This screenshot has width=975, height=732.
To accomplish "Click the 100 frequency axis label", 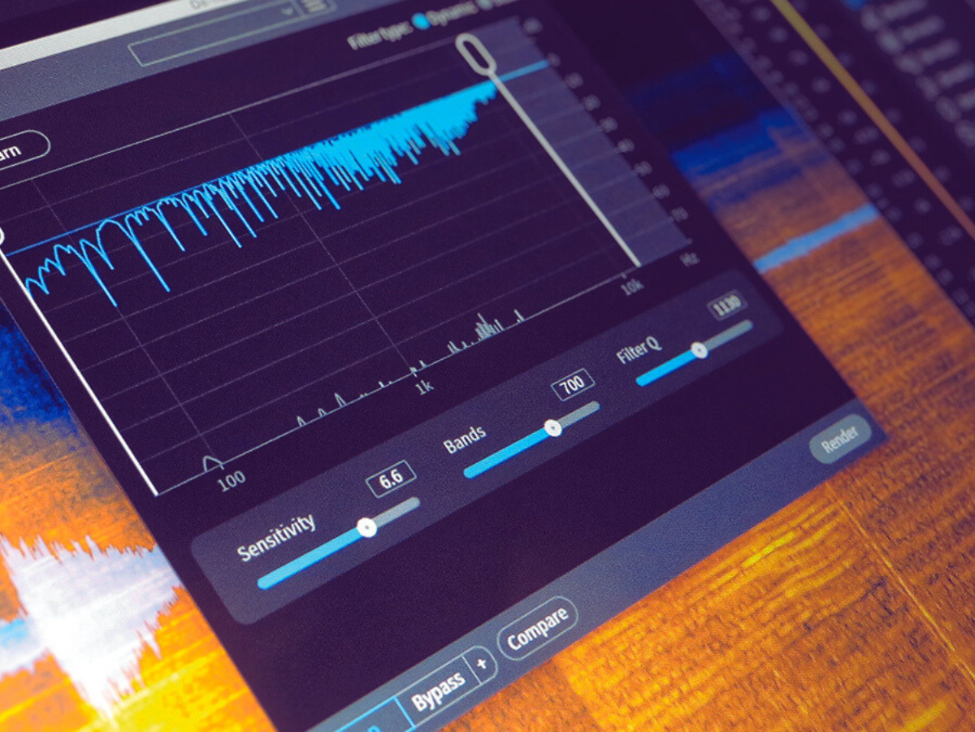I will tap(232, 479).
